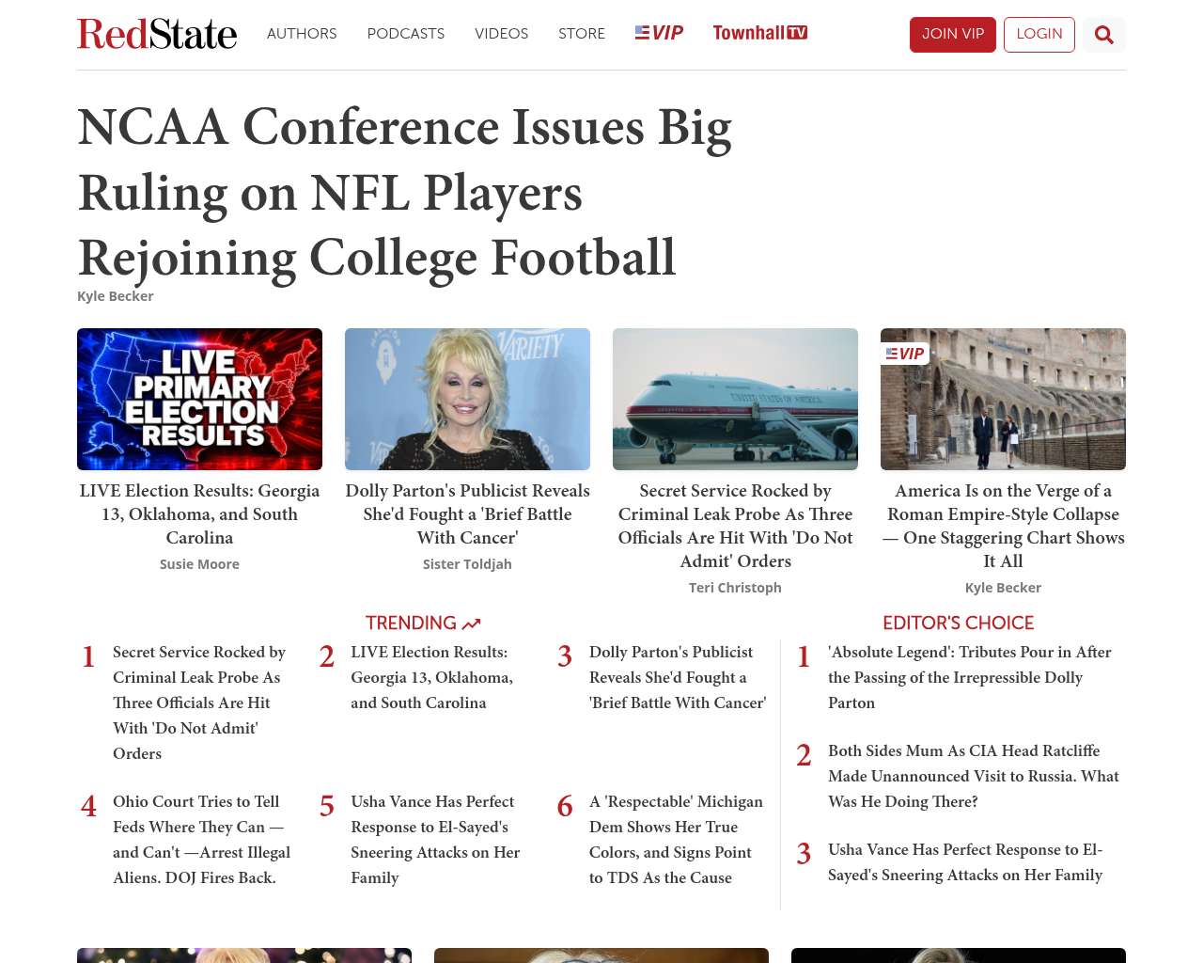This screenshot has height=963, width=1203.
Task: Click the EDITOR'S CHOICE heading
Action: point(958,624)
